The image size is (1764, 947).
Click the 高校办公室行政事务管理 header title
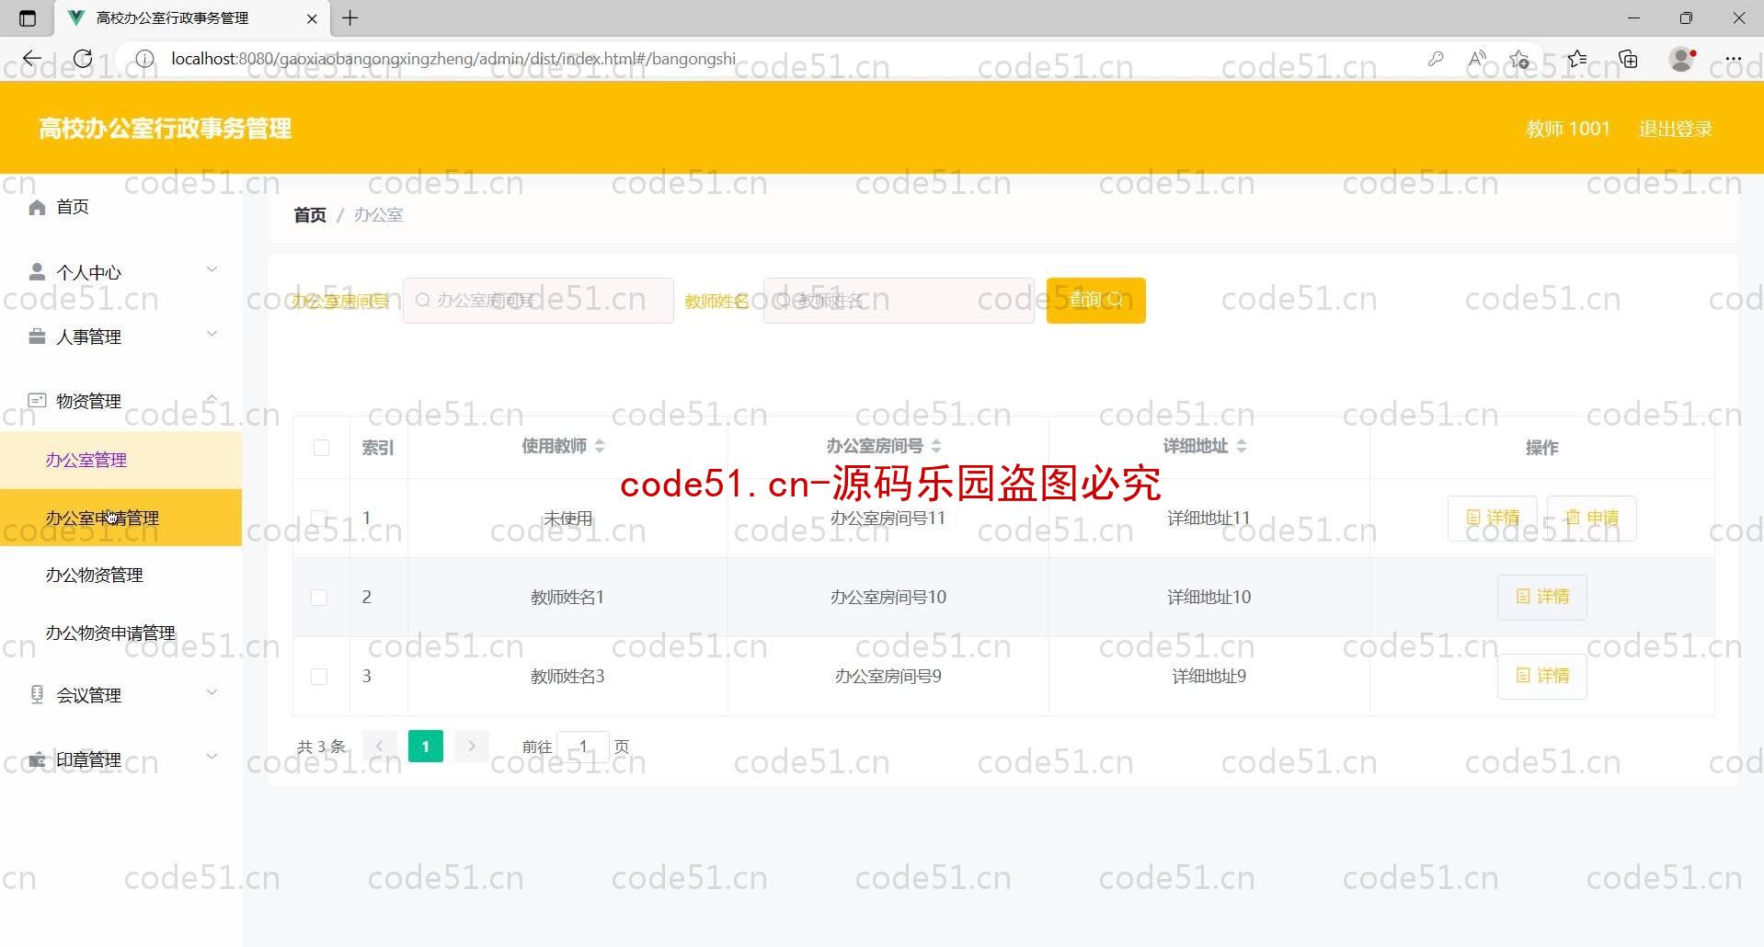click(x=166, y=129)
